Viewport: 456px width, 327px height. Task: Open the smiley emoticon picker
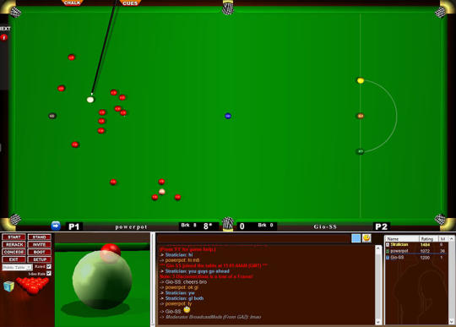pyautogui.click(x=366, y=238)
